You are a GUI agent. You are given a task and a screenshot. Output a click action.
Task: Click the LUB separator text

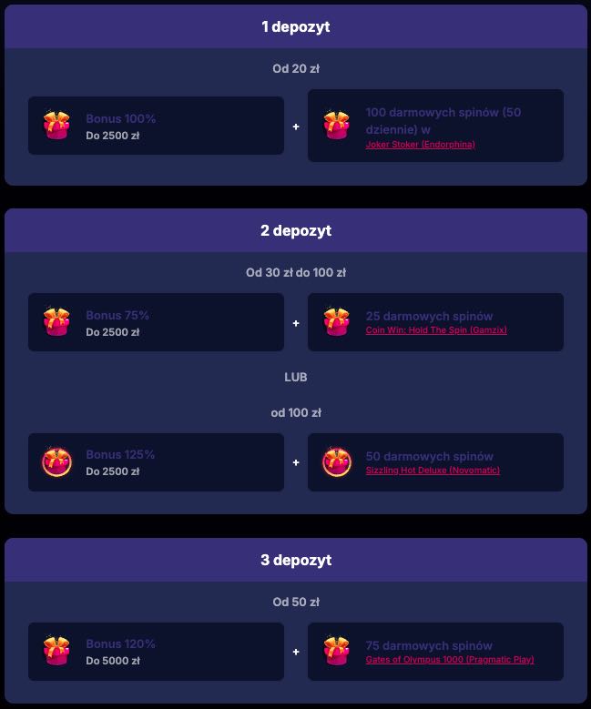tap(296, 378)
